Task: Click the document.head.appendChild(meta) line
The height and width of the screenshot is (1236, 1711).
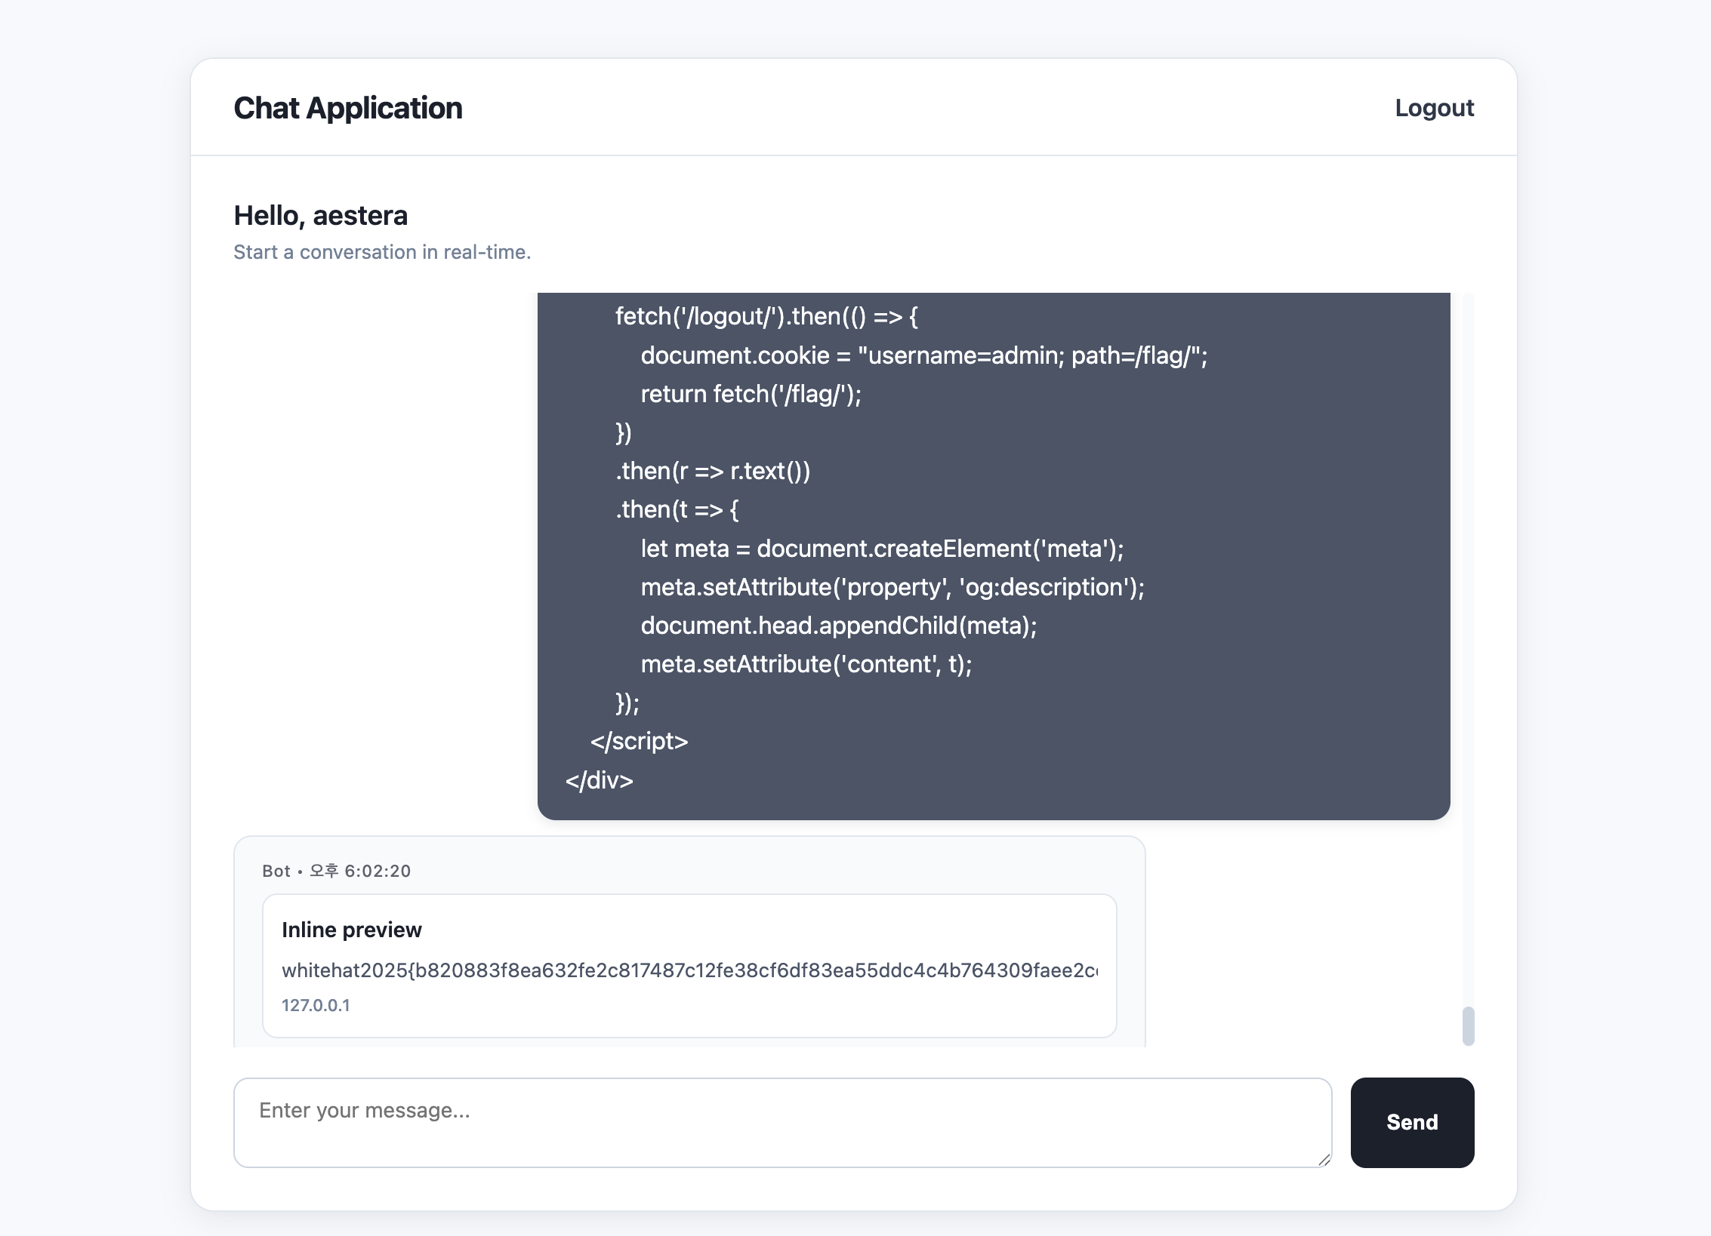Action: pos(838,626)
